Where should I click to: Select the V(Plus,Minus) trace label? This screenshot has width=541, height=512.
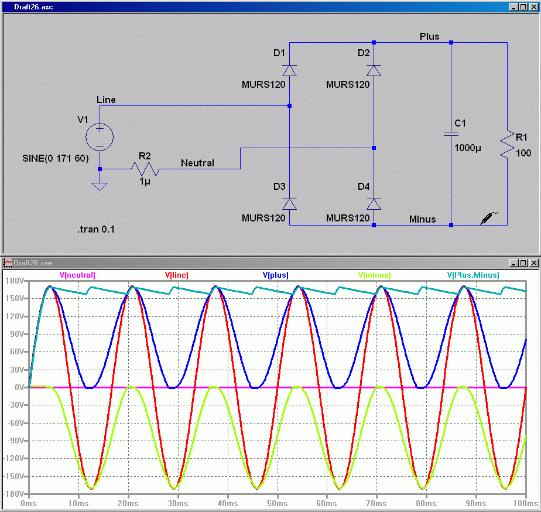(x=473, y=275)
